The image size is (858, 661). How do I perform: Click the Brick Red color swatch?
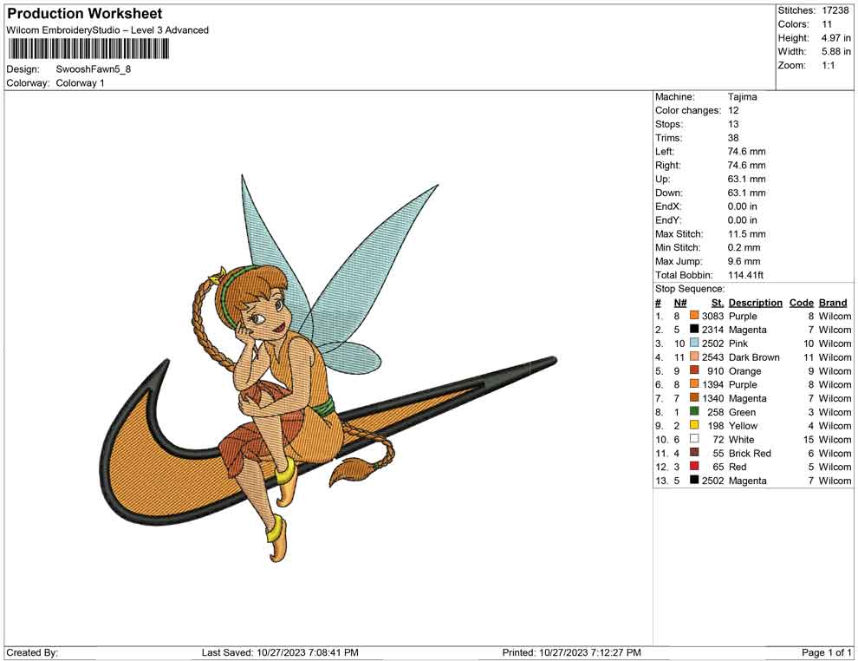click(694, 452)
